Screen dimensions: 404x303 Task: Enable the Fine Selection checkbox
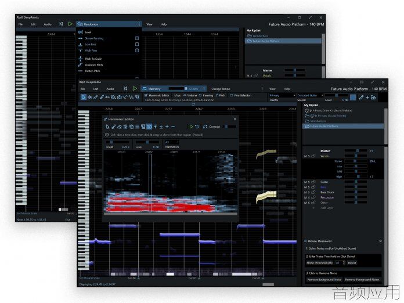click(x=232, y=95)
